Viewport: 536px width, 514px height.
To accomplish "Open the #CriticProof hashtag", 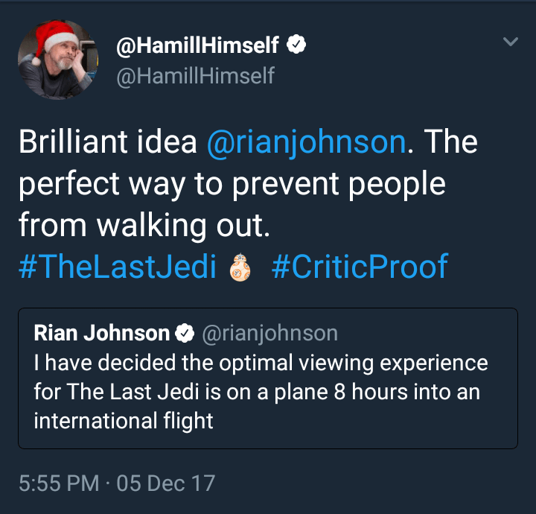I will click(x=360, y=266).
